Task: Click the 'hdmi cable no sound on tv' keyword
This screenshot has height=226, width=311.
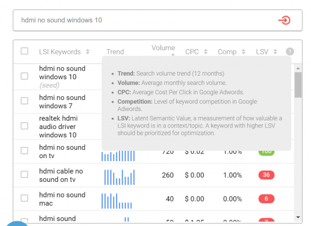Action: (61, 175)
